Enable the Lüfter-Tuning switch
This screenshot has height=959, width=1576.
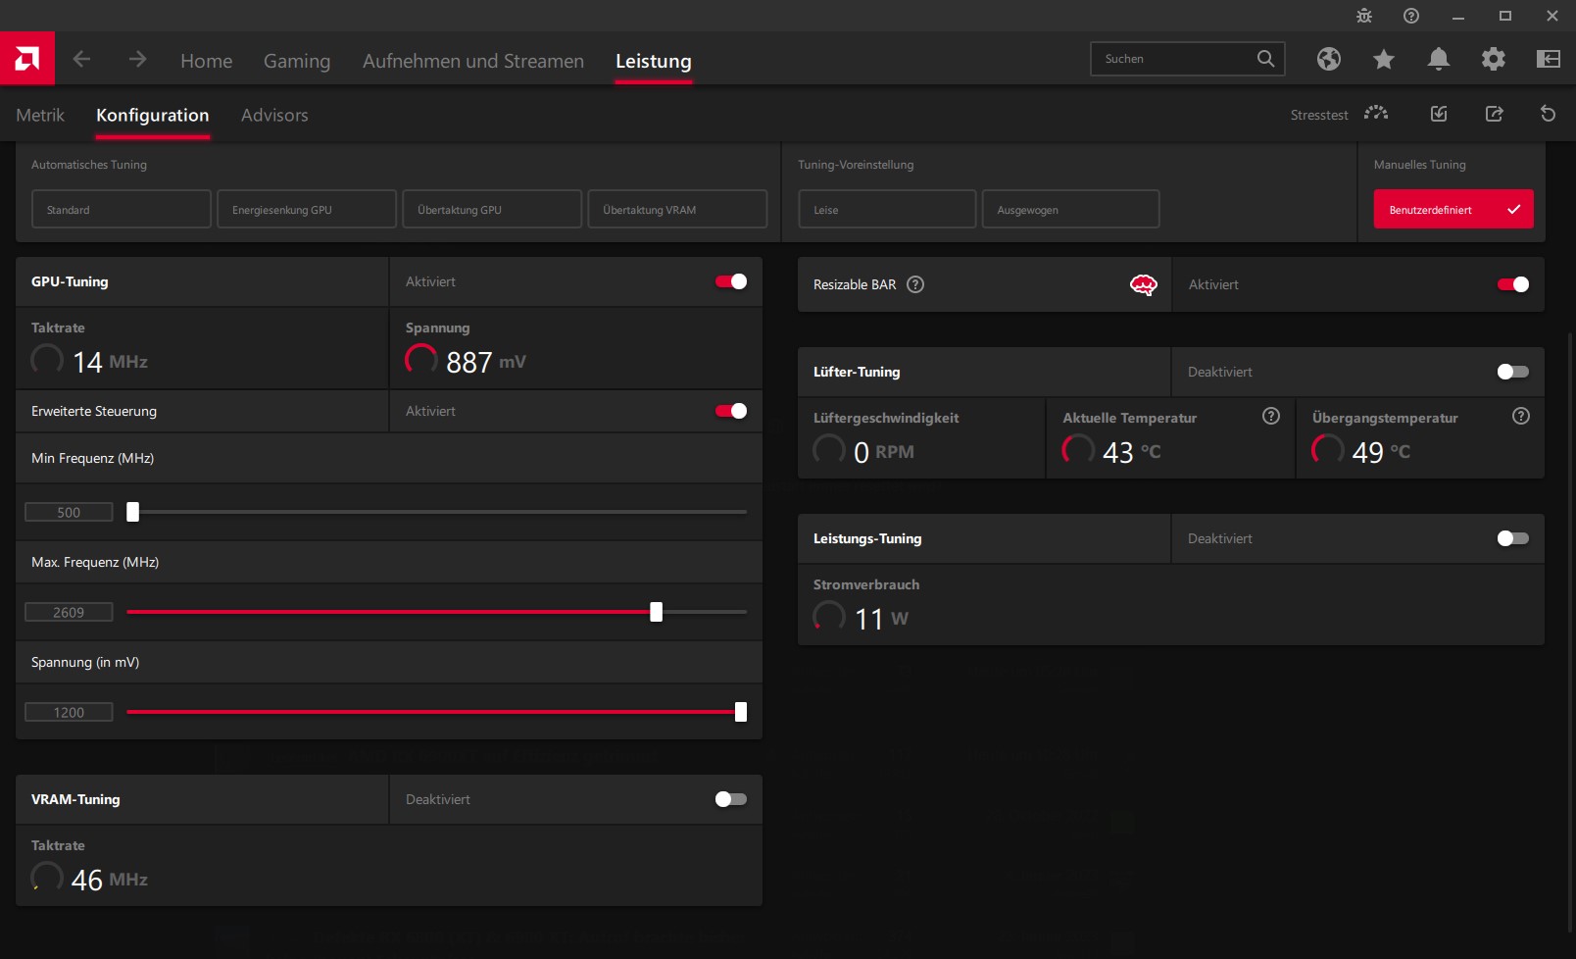(1513, 372)
